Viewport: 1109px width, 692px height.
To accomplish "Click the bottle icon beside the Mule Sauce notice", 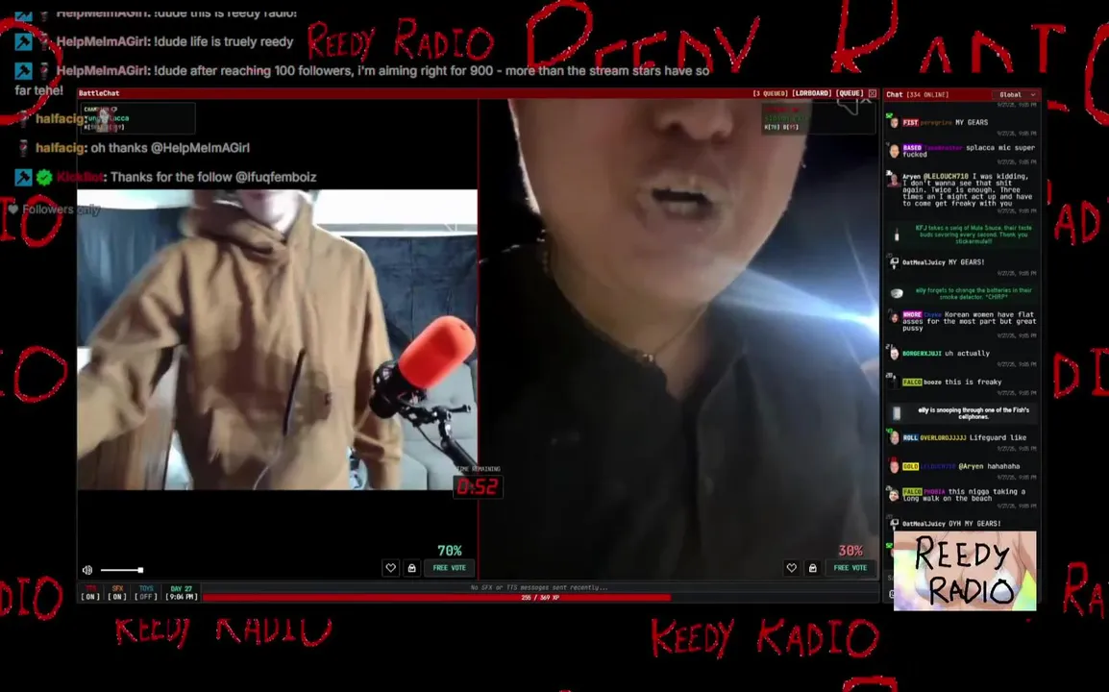I will point(897,235).
